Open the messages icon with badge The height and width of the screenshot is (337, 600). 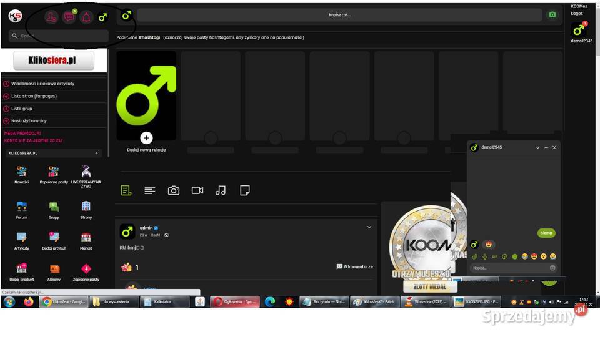click(69, 17)
